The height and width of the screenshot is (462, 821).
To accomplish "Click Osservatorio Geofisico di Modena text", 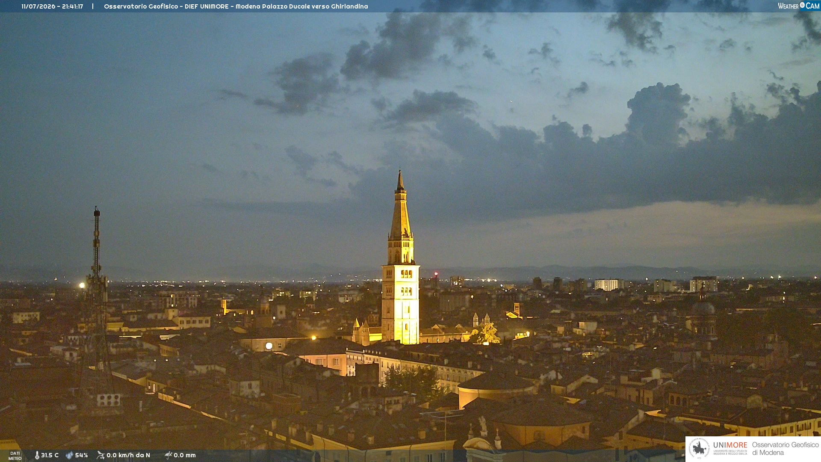I will point(785,449).
